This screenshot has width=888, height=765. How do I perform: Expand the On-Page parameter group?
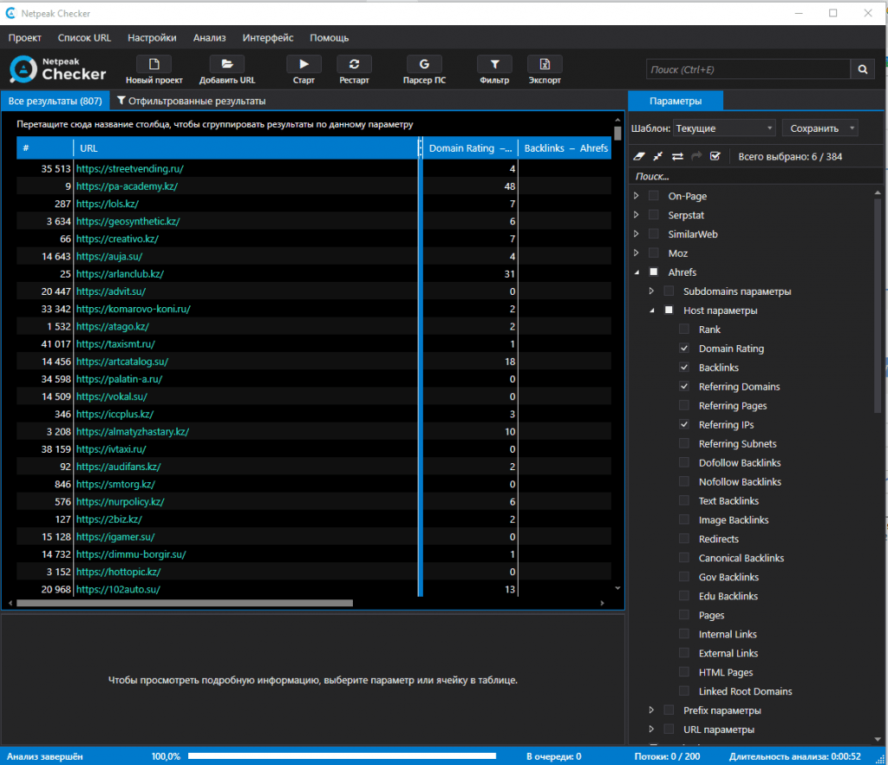coord(637,196)
